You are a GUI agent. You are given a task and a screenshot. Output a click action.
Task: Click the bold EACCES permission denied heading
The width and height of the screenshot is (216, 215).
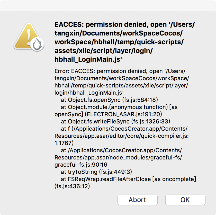coord(125,25)
